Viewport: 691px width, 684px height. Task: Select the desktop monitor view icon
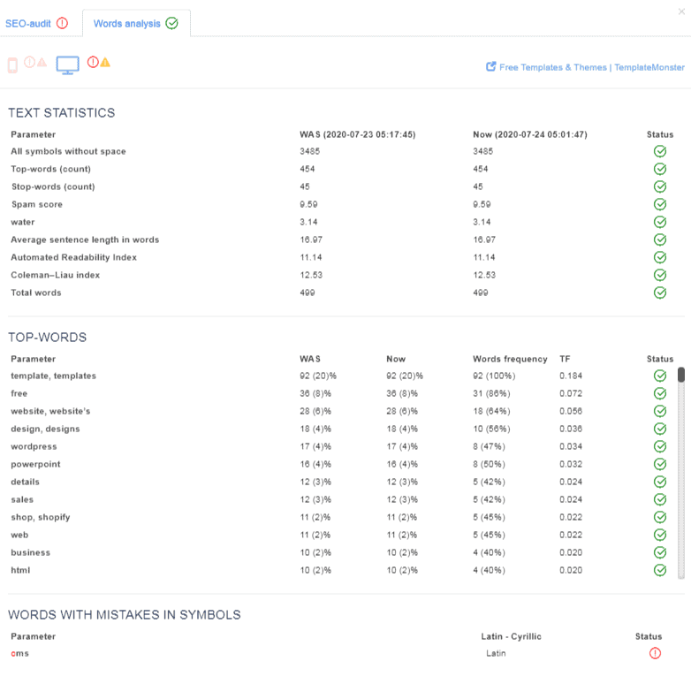tap(68, 65)
